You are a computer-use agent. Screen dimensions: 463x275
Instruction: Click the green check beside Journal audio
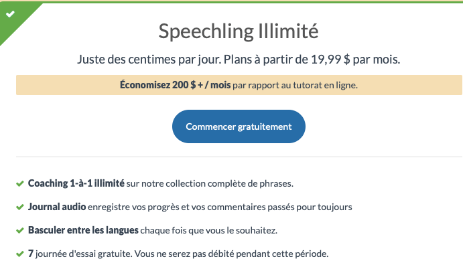19,207
